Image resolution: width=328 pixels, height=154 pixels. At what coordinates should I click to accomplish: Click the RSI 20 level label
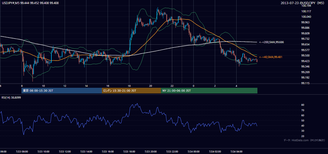pos(303,136)
